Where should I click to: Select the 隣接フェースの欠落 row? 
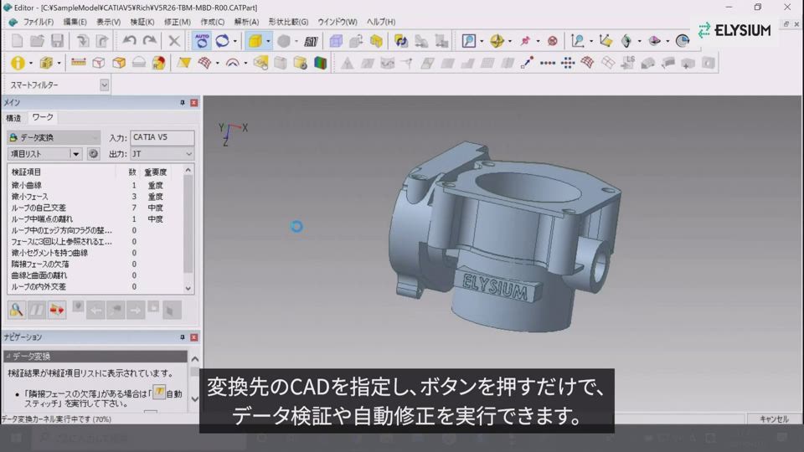[95, 265]
